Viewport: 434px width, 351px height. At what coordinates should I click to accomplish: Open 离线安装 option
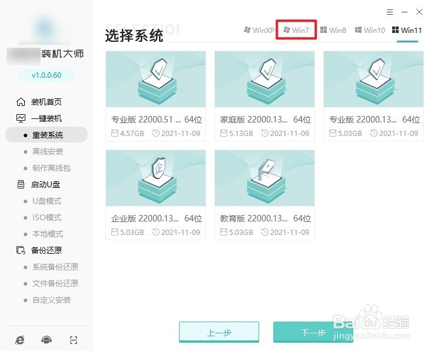pos(48,151)
